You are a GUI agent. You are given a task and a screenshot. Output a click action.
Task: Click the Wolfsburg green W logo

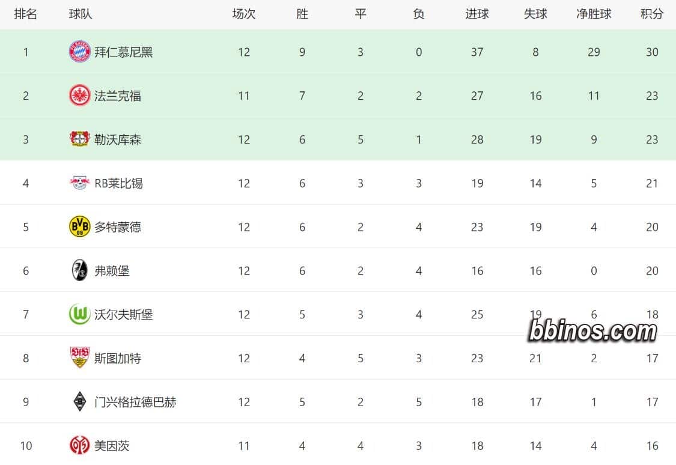click(79, 314)
